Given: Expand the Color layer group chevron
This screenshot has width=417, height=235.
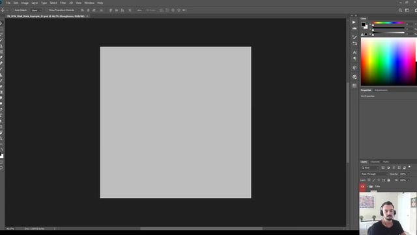Looking at the screenshot, I should pos(367,187).
